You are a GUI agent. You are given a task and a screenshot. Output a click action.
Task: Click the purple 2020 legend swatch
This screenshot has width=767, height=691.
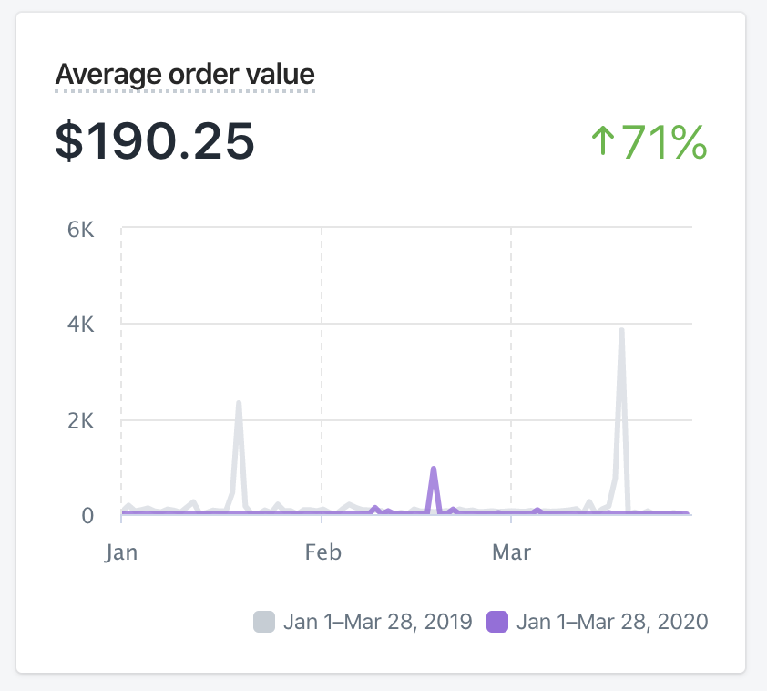[x=496, y=623]
